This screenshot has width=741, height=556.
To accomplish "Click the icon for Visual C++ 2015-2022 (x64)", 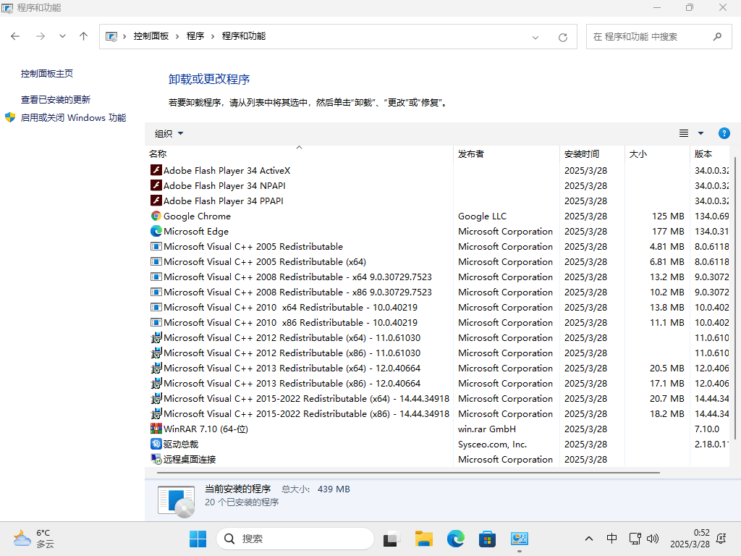I will point(156,399).
